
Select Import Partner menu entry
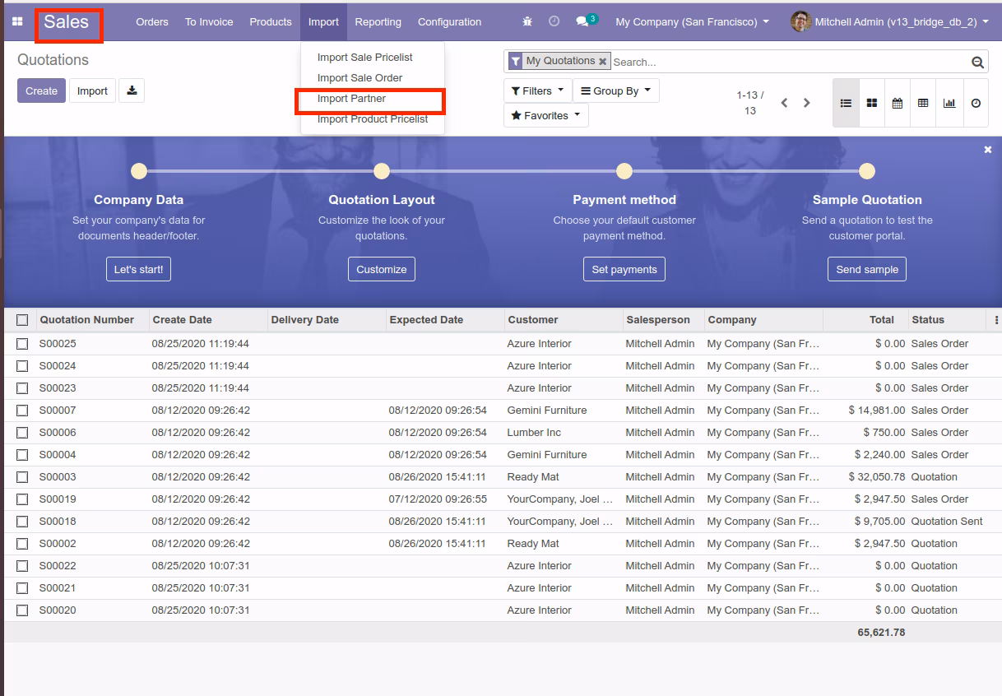(351, 99)
